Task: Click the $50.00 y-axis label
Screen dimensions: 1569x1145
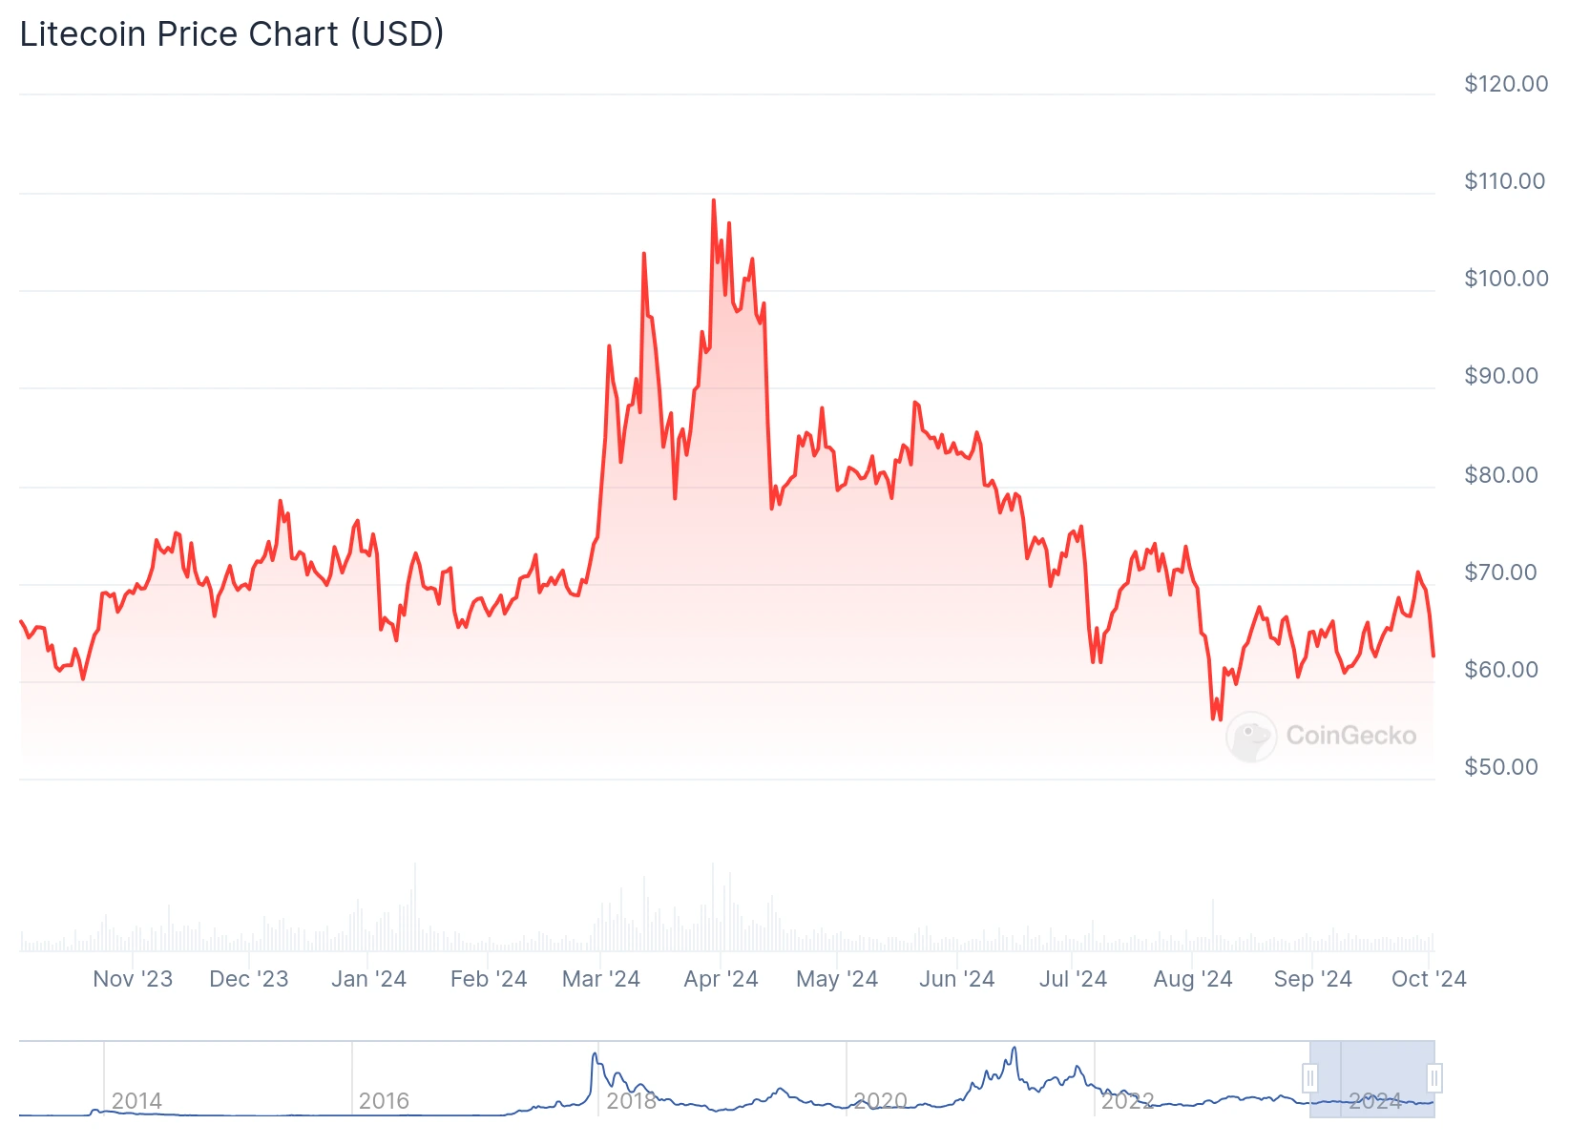Action: coord(1501,767)
